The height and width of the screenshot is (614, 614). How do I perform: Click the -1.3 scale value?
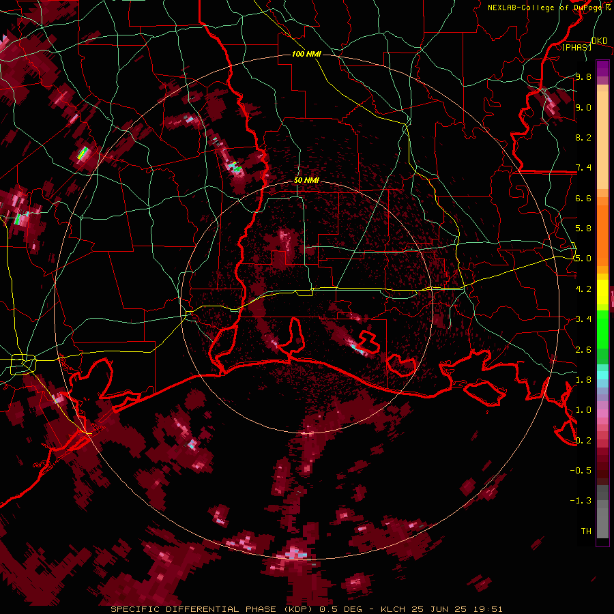(x=581, y=501)
